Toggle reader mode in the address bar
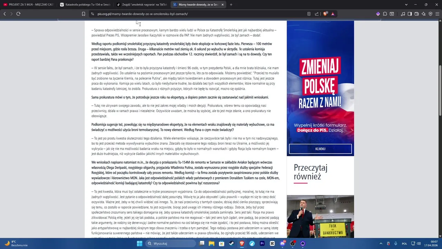Viewport: 442px width, 249px height. pos(309,14)
